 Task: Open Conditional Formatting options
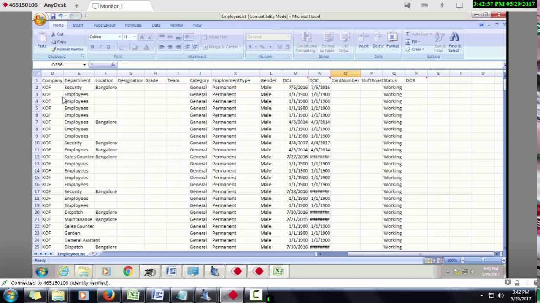tap(306, 43)
